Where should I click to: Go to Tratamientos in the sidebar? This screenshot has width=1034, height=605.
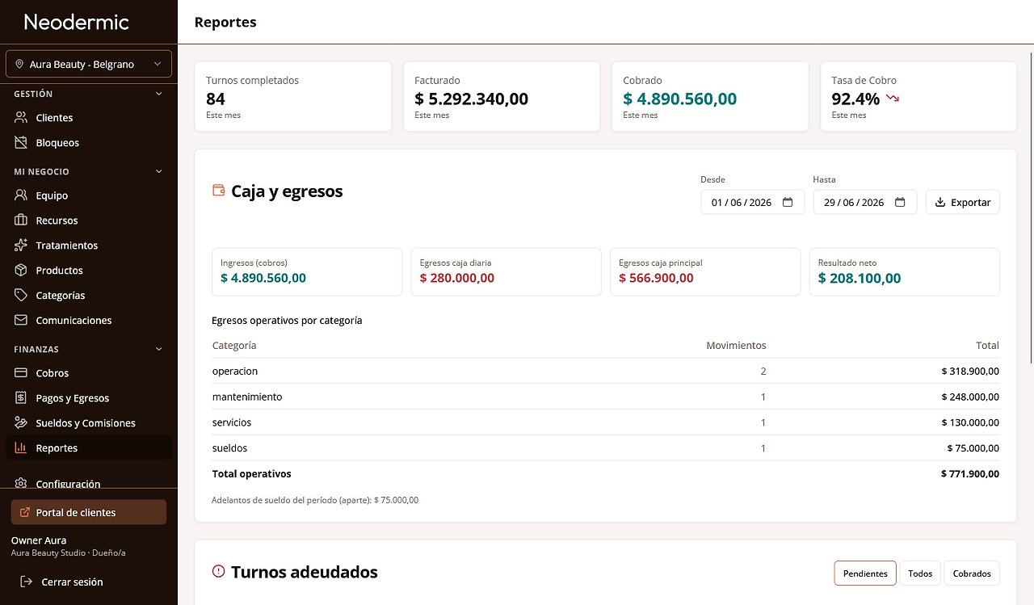(89, 246)
